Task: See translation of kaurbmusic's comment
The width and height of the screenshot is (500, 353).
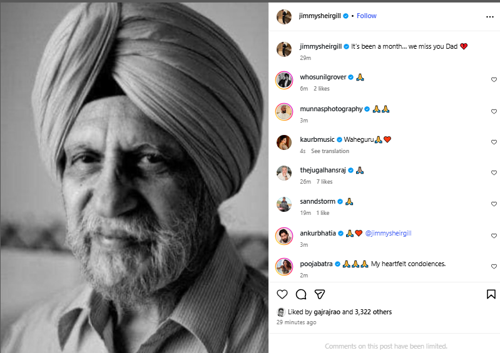Action: 330,151
